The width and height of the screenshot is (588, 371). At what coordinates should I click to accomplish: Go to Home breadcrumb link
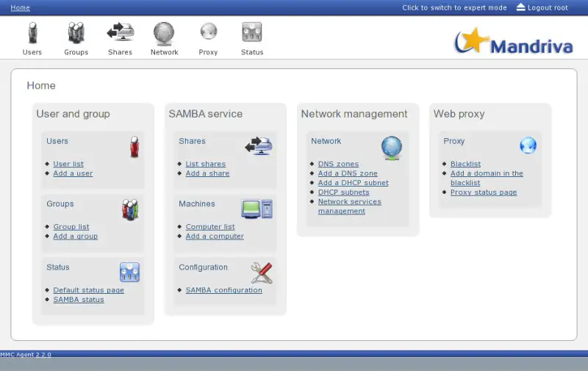[21, 7]
